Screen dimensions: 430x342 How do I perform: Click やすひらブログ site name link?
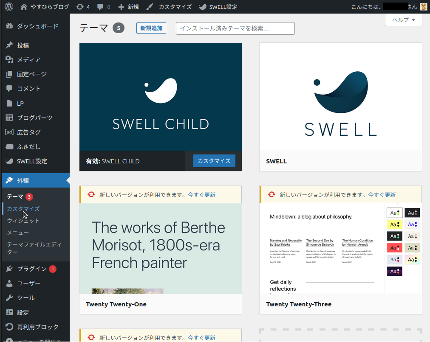(50, 7)
